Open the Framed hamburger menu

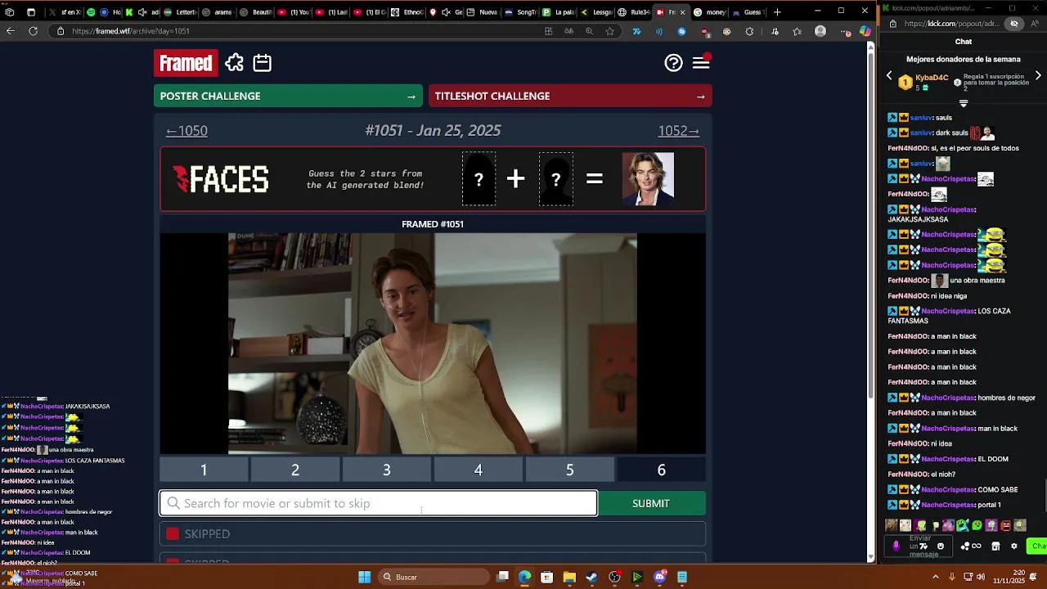coord(701,63)
